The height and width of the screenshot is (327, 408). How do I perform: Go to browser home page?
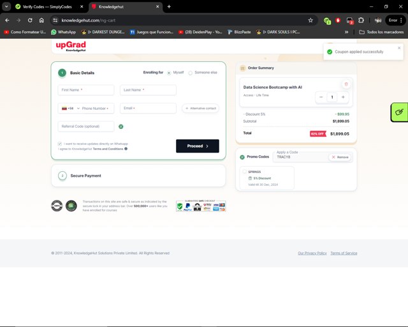pos(41,20)
